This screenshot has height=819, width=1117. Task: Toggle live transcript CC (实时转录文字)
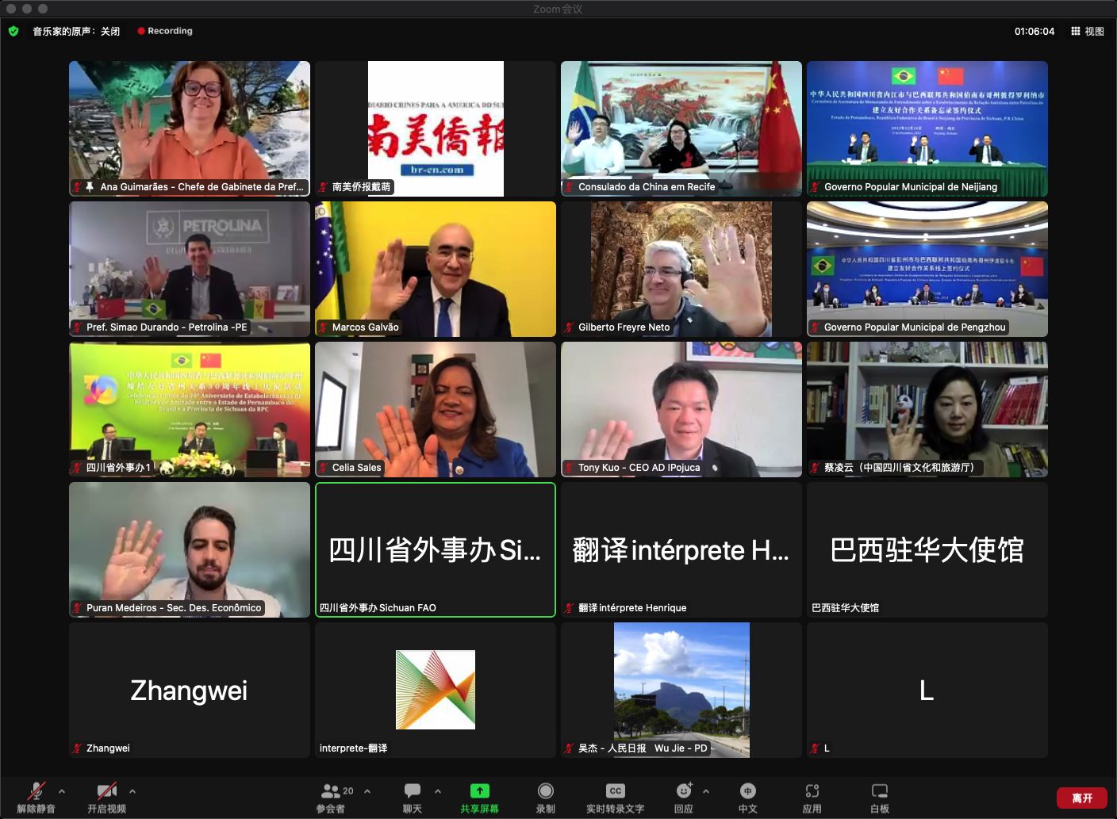[615, 791]
